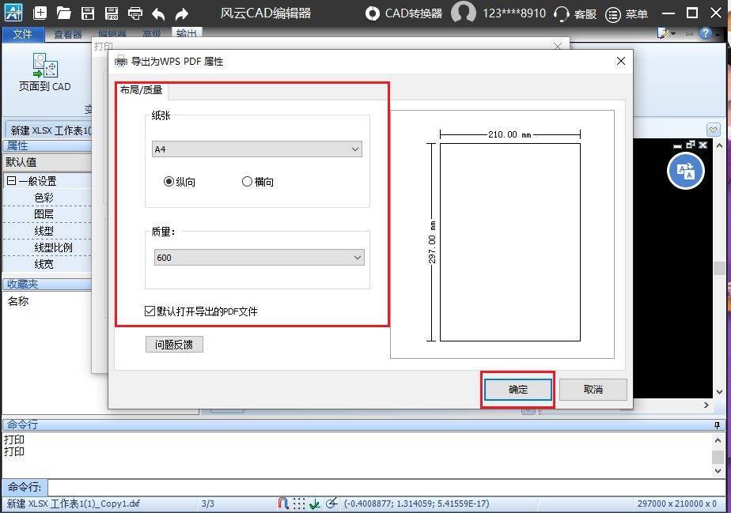This screenshot has height=513, width=731.
Task: Switch to the 布局/质量 tab
Action: [141, 90]
